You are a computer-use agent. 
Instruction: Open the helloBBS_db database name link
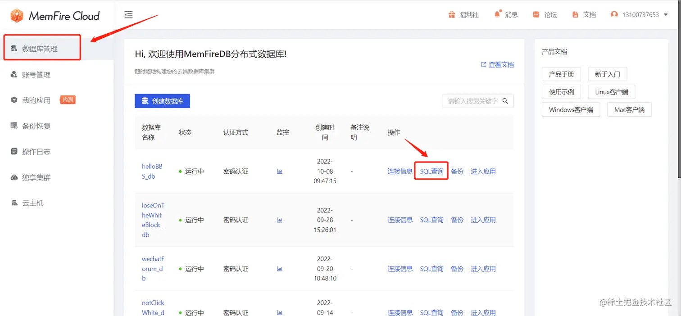(x=152, y=172)
